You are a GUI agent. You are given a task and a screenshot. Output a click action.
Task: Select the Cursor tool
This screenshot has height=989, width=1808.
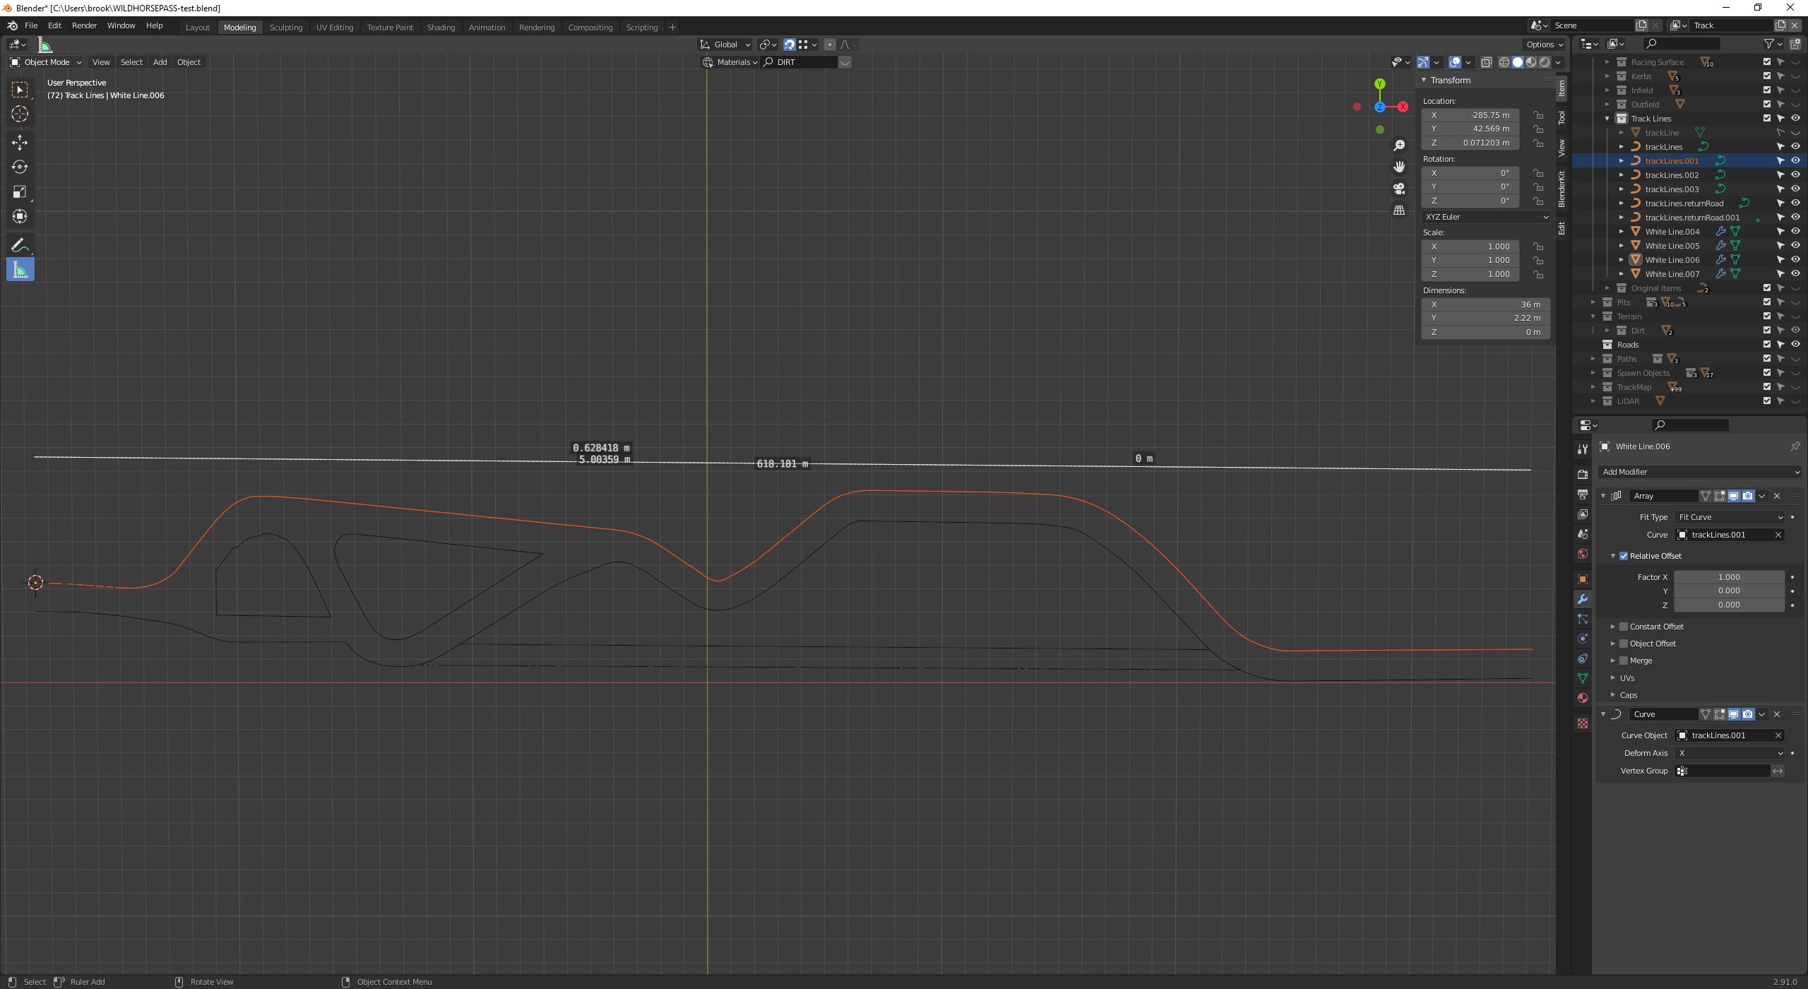tap(19, 114)
